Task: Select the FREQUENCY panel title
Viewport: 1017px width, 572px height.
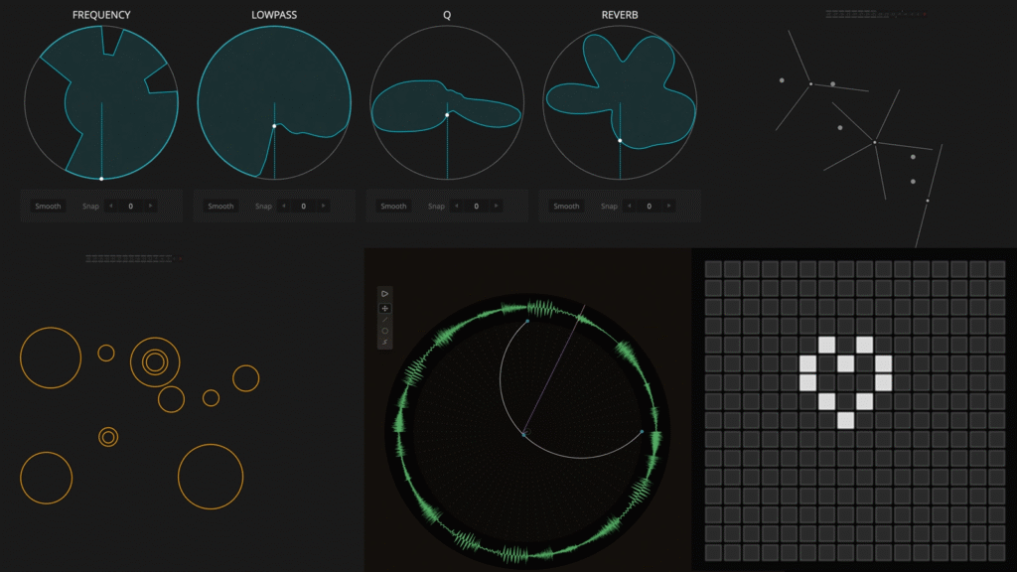Action: pyautogui.click(x=99, y=14)
